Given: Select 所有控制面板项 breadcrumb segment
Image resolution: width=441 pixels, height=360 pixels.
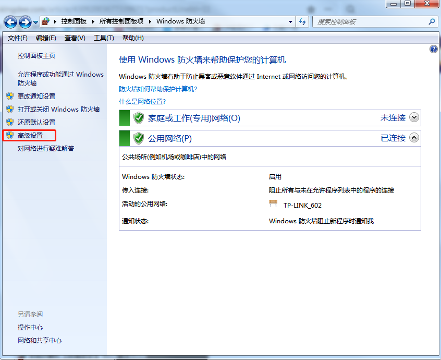Looking at the screenshot, I should [121, 21].
